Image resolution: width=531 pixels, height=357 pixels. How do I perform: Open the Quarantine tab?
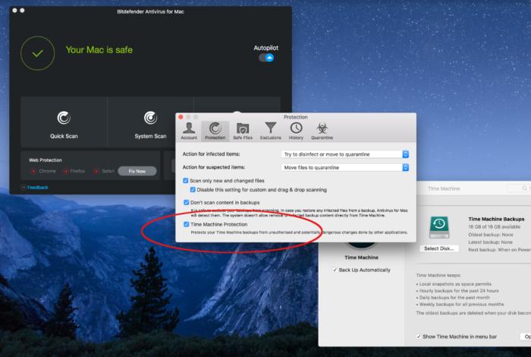click(x=322, y=131)
